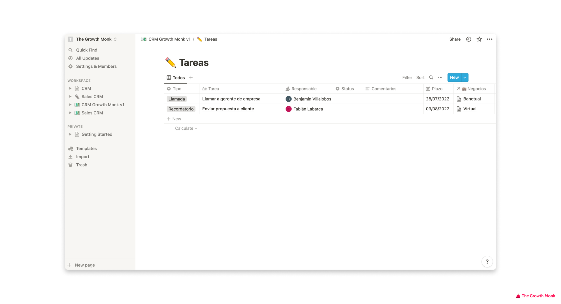This screenshot has width=561, height=304.
Task: Click Banctual link in Negocios column
Action: pos(472,99)
